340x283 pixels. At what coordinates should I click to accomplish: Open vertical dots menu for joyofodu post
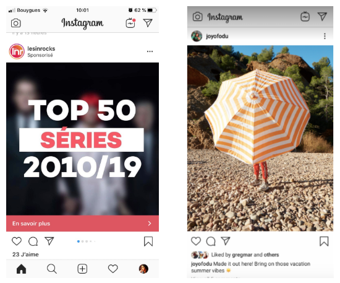click(325, 36)
